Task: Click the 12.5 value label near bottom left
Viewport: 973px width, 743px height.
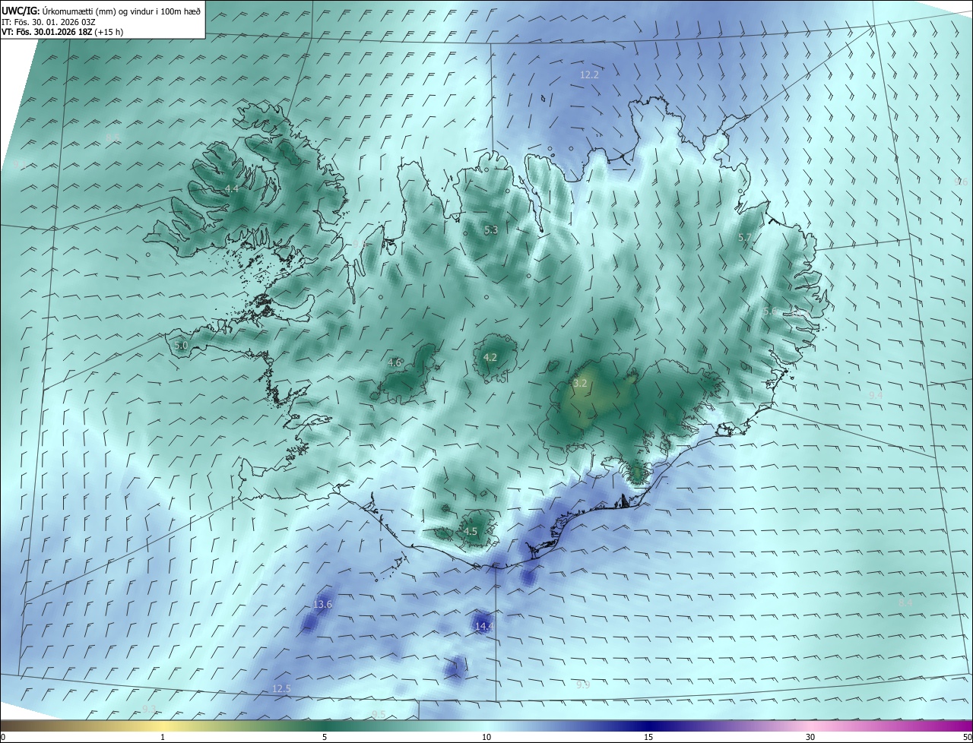Action: 281,688
